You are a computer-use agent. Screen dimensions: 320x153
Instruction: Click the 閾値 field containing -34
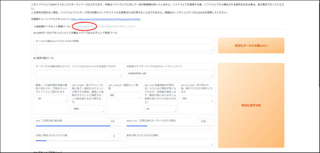[52, 98]
